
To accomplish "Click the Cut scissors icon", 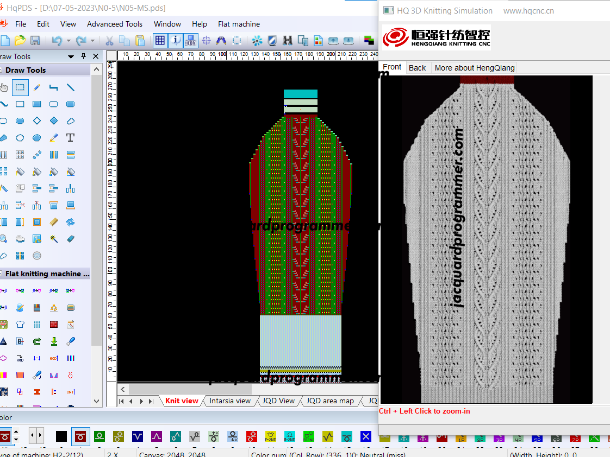I will click(x=109, y=40).
